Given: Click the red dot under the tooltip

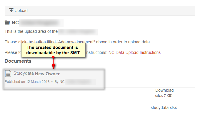Looking at the screenshot, I should tap(53, 57).
